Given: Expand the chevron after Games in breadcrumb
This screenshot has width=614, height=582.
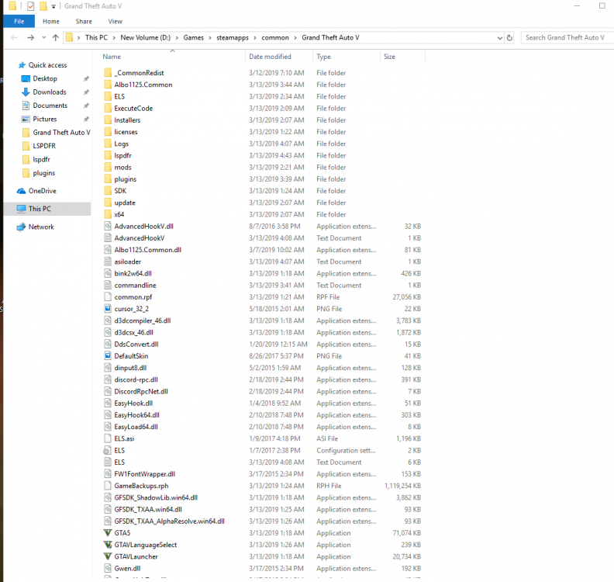Looking at the screenshot, I should [210, 37].
